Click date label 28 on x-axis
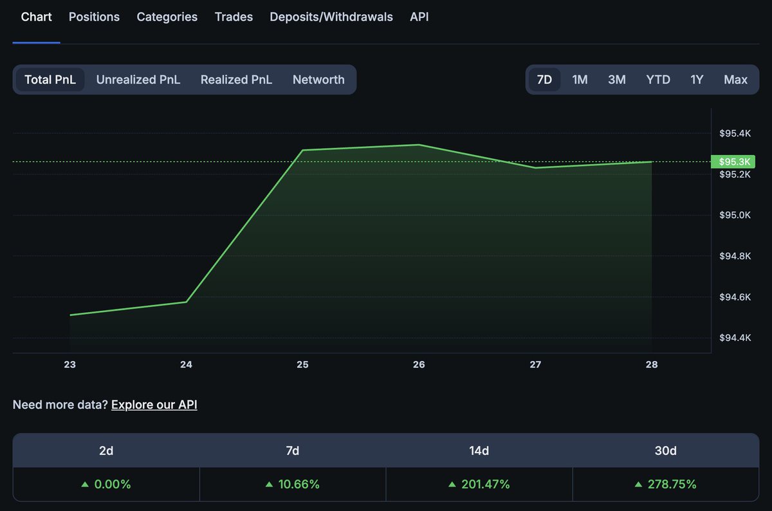 (652, 365)
